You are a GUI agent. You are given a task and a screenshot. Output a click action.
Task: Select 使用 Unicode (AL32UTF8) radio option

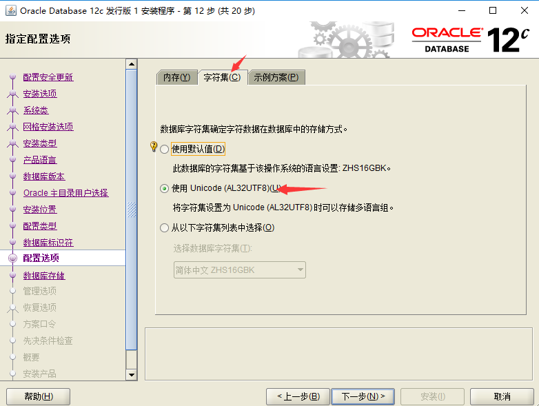pos(164,188)
